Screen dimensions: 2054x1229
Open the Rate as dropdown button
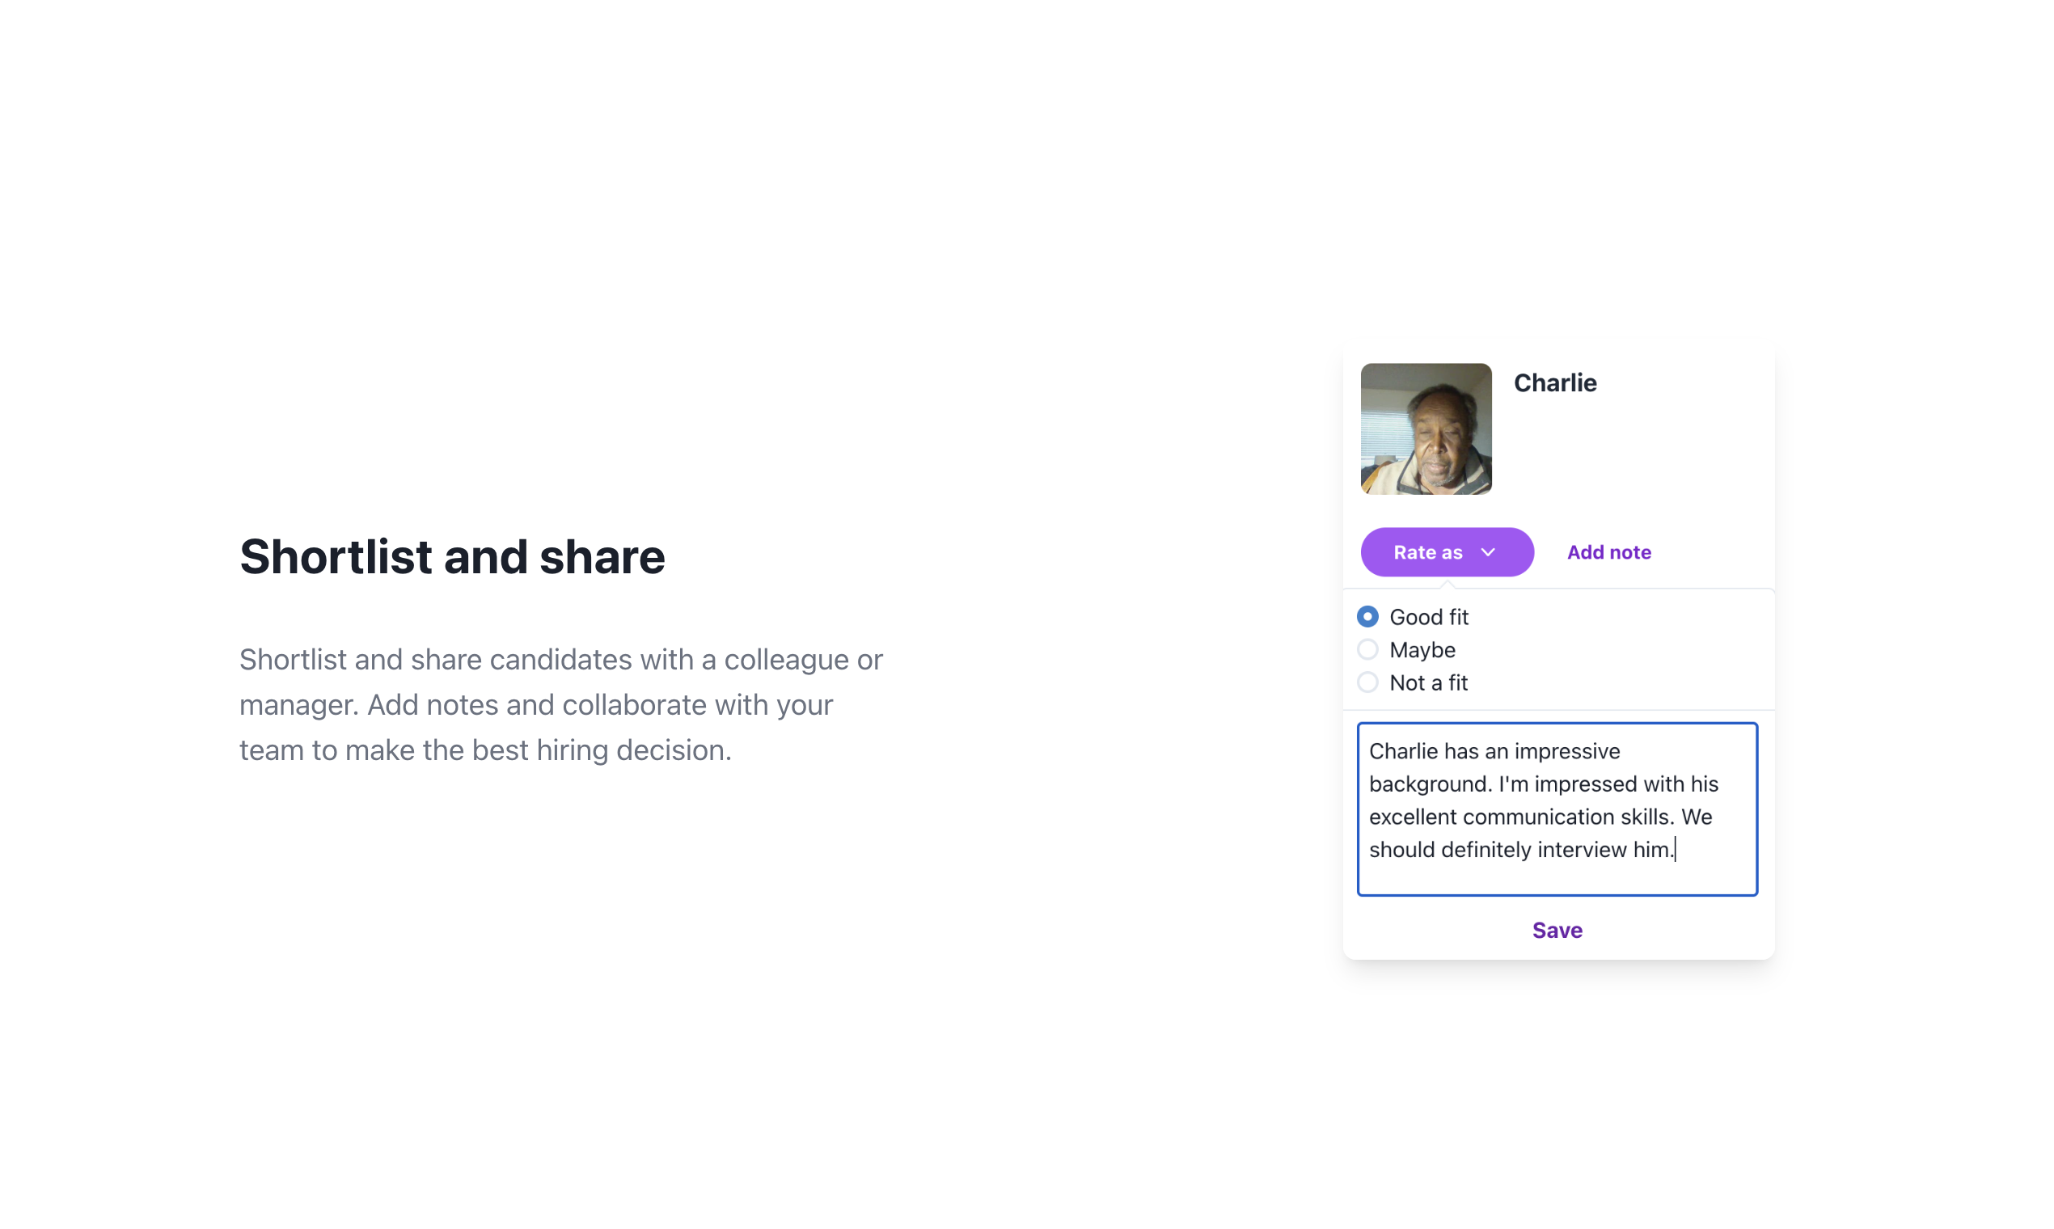point(1446,552)
